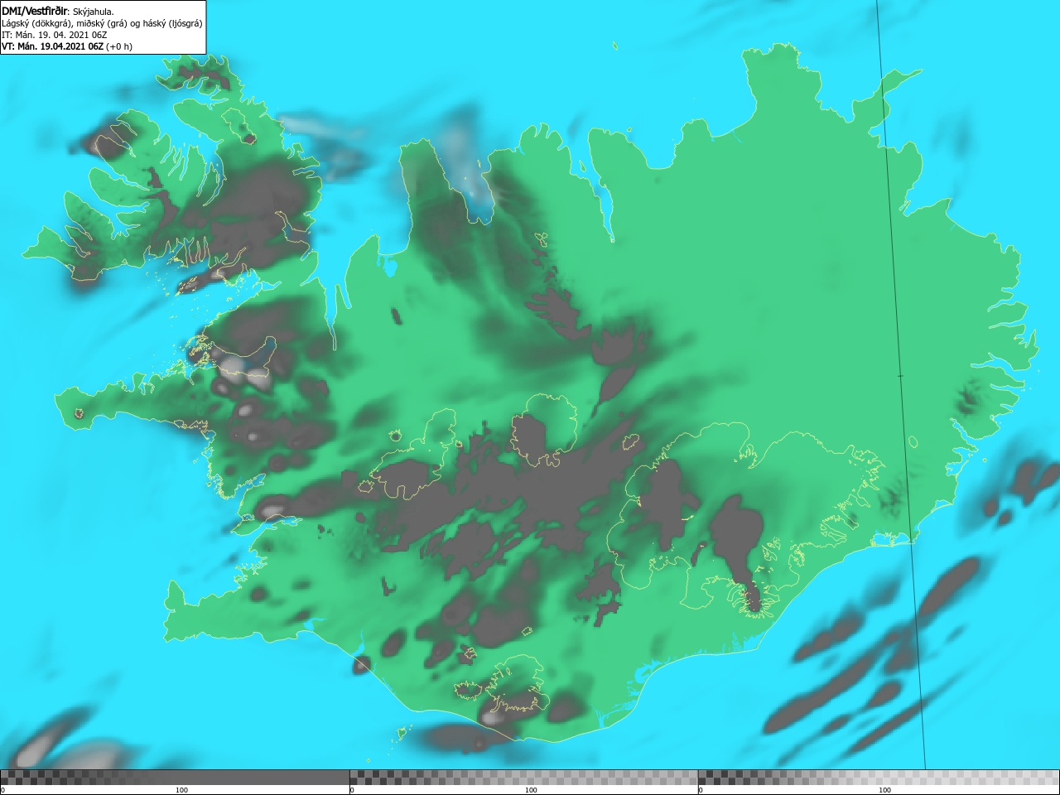Click the legend line 'Lágský (dökkgrá), miðský (grá) og háský (ljósgrá)'
Screen dimensions: 1060x795
[102, 23]
